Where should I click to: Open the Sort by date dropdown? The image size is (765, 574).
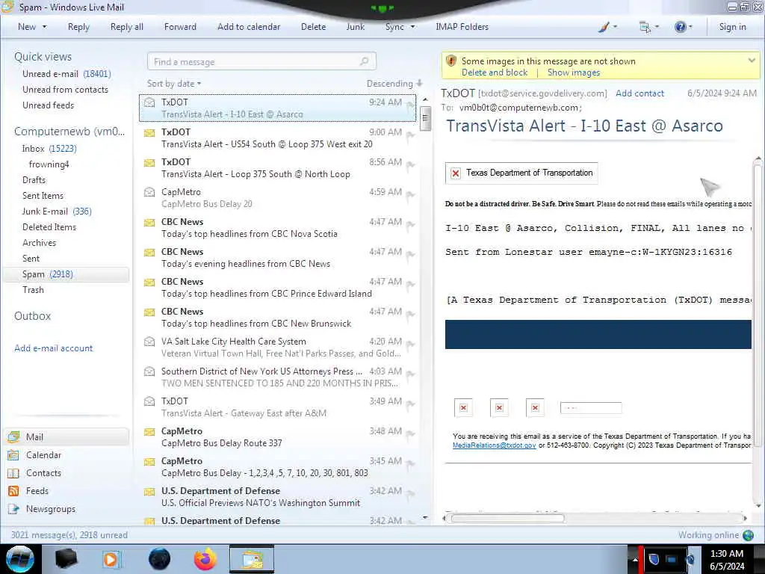coord(174,84)
